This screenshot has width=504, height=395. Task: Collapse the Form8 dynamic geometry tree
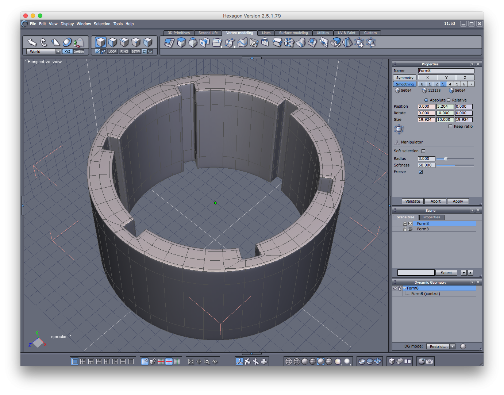[404, 288]
